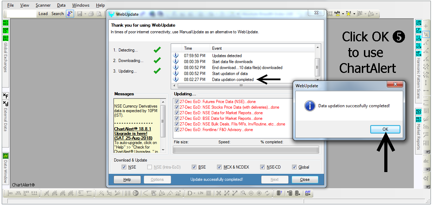Click the T*S star icon in top toolbar
This screenshot has width=433, height=205.
point(349,14)
